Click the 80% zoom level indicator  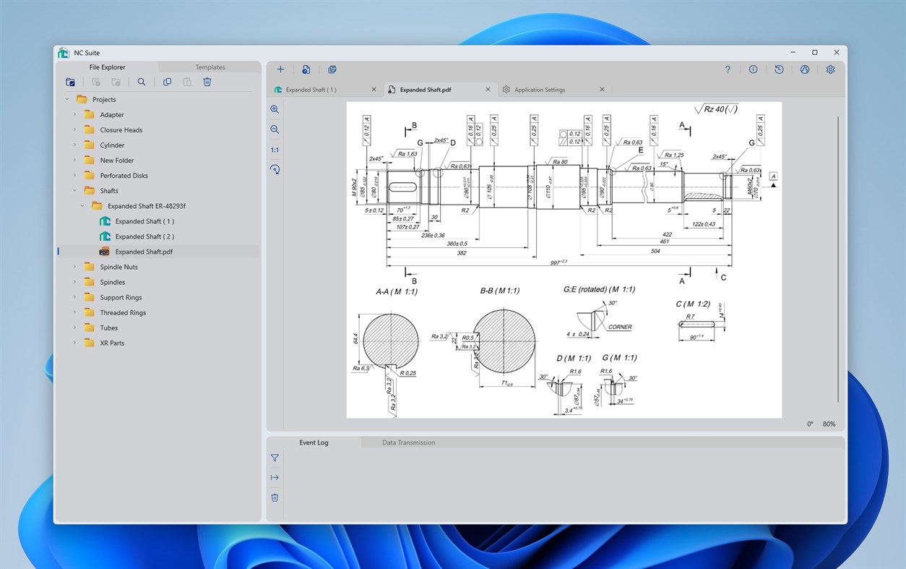(828, 424)
